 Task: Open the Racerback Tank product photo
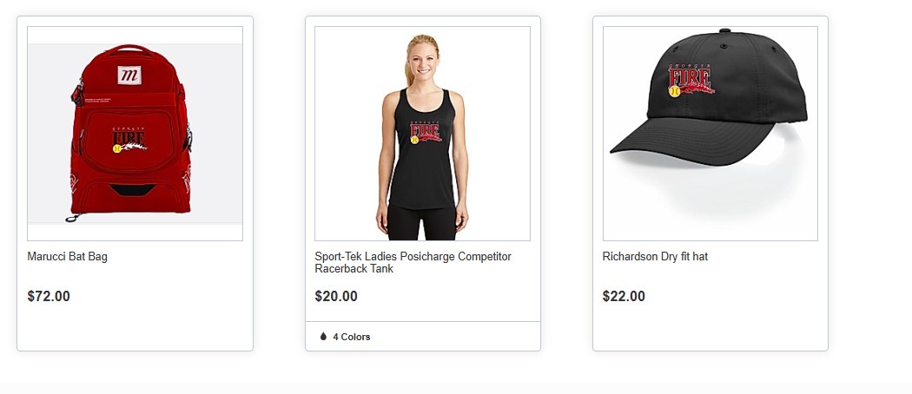(x=422, y=134)
